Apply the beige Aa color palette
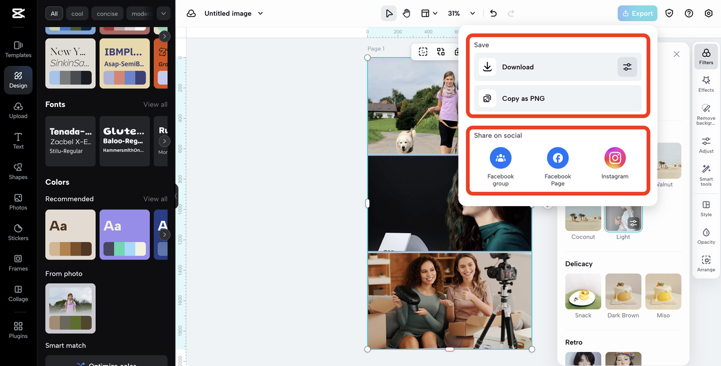Image resolution: width=721 pixels, height=366 pixels. click(x=70, y=235)
